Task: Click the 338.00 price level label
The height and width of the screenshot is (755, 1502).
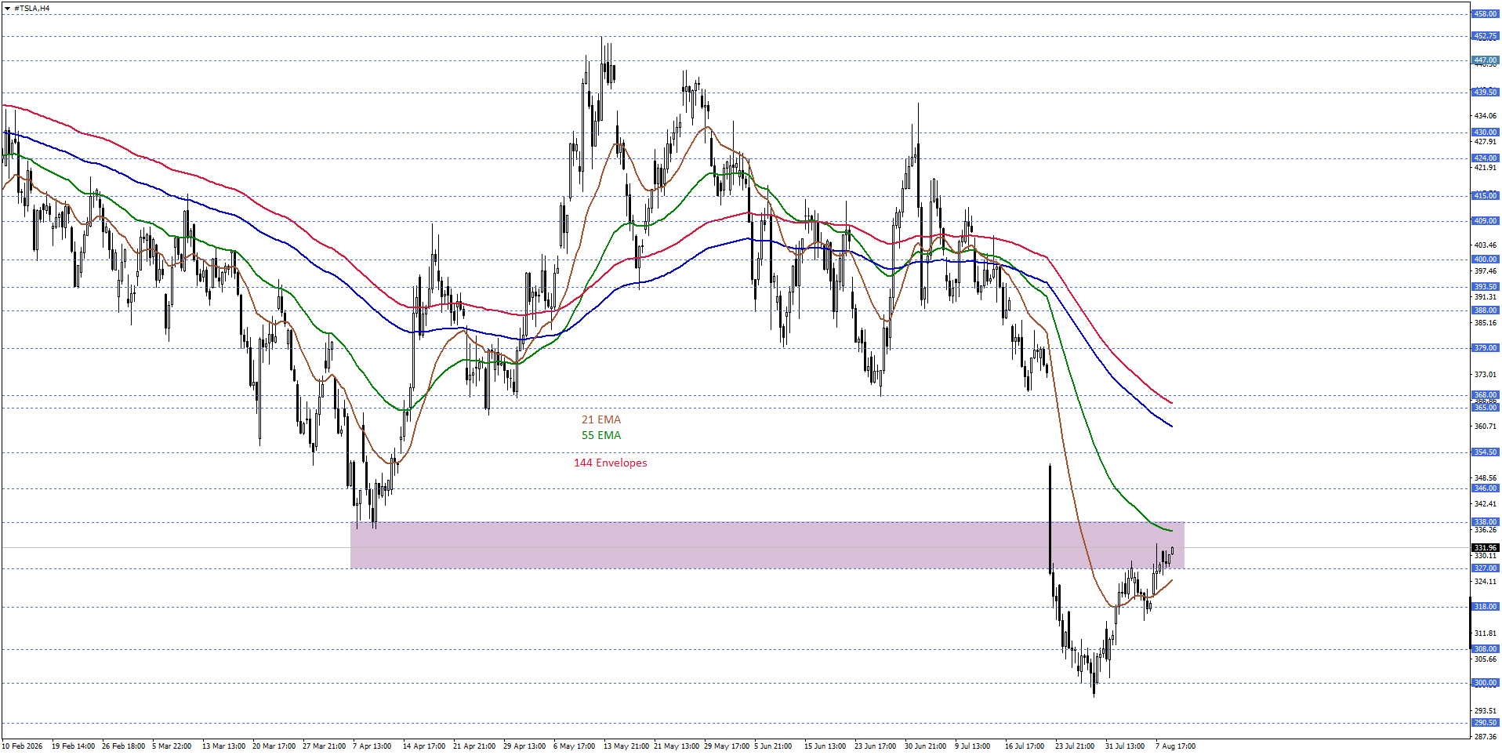Action: [1485, 522]
